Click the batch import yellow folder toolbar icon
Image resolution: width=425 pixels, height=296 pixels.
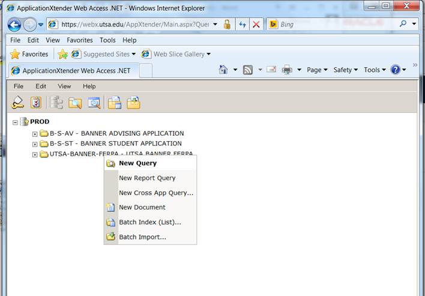pyautogui.click(x=133, y=103)
